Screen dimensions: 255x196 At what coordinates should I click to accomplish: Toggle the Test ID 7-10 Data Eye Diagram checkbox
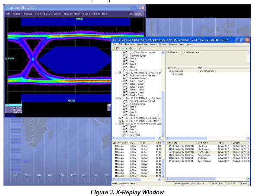(x=121, y=124)
